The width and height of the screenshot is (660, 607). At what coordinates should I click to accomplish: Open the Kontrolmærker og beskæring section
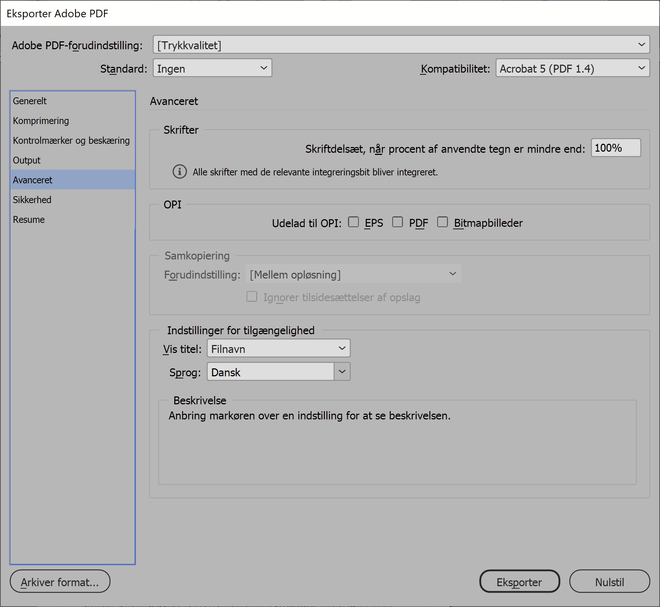(x=71, y=141)
